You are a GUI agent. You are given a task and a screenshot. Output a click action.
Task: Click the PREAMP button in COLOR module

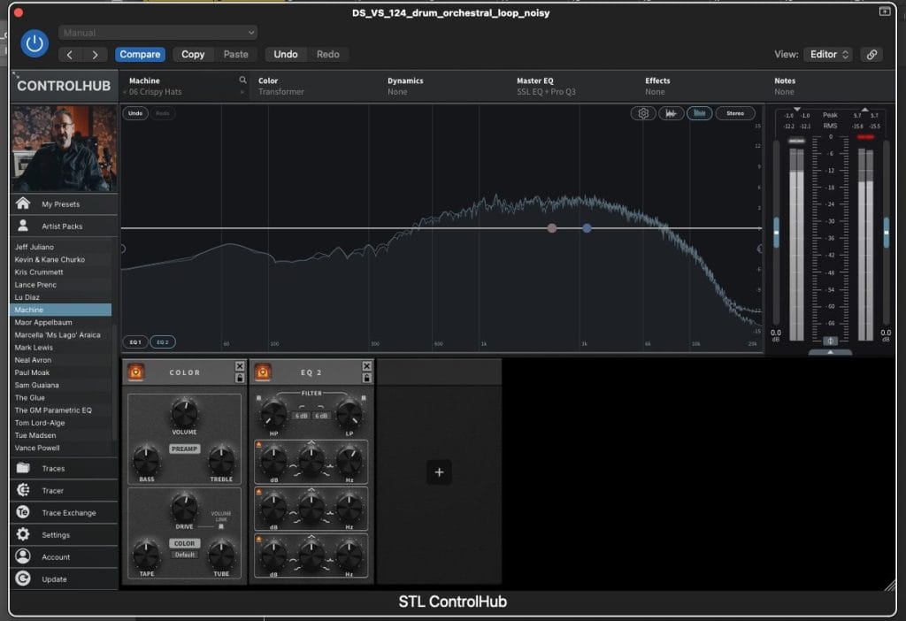(184, 448)
